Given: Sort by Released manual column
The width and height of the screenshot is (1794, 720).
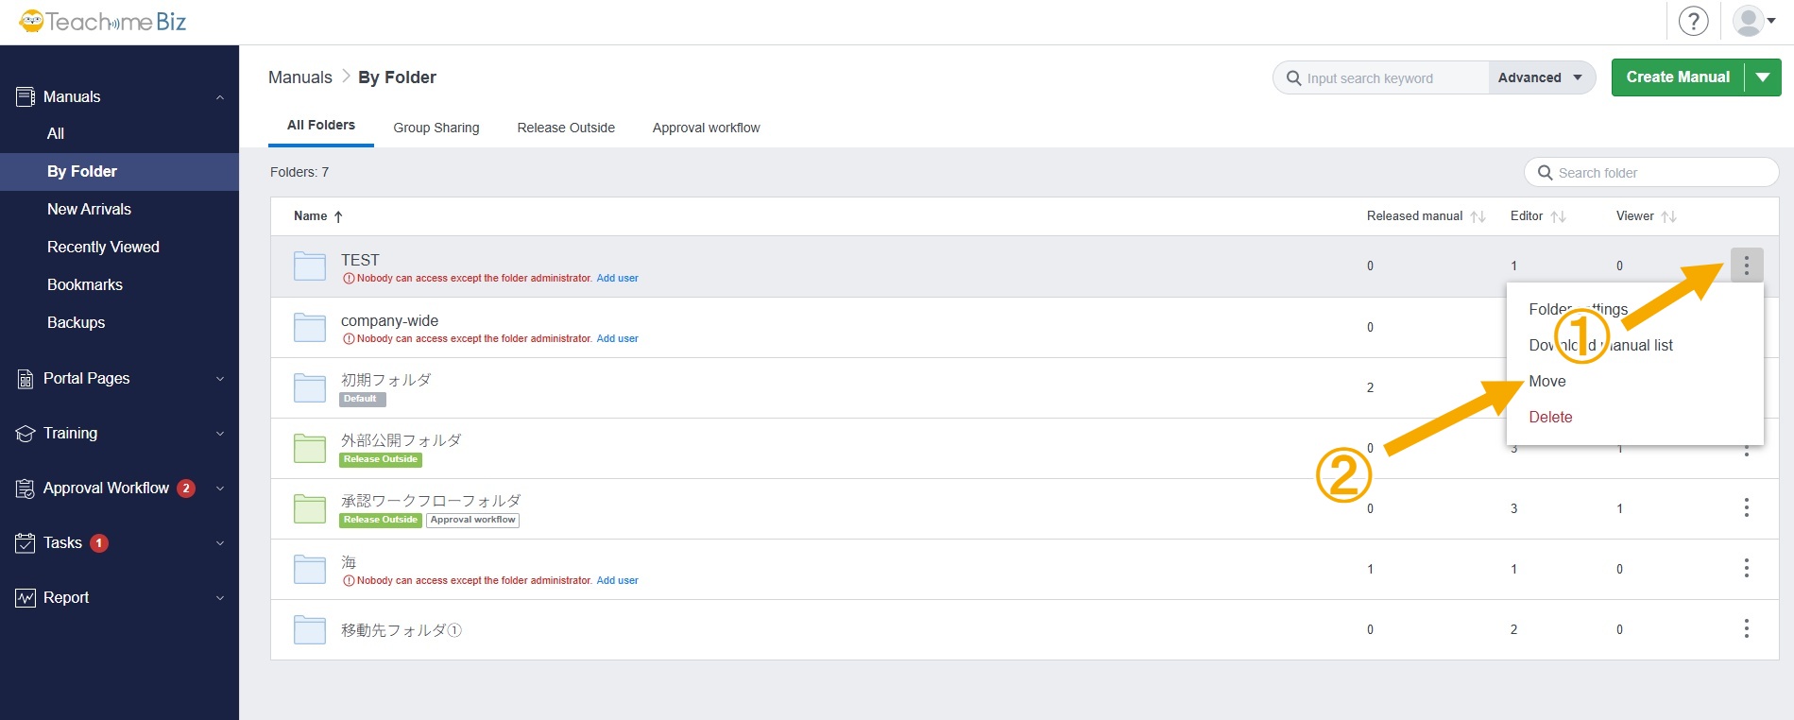Looking at the screenshot, I should (x=1478, y=216).
